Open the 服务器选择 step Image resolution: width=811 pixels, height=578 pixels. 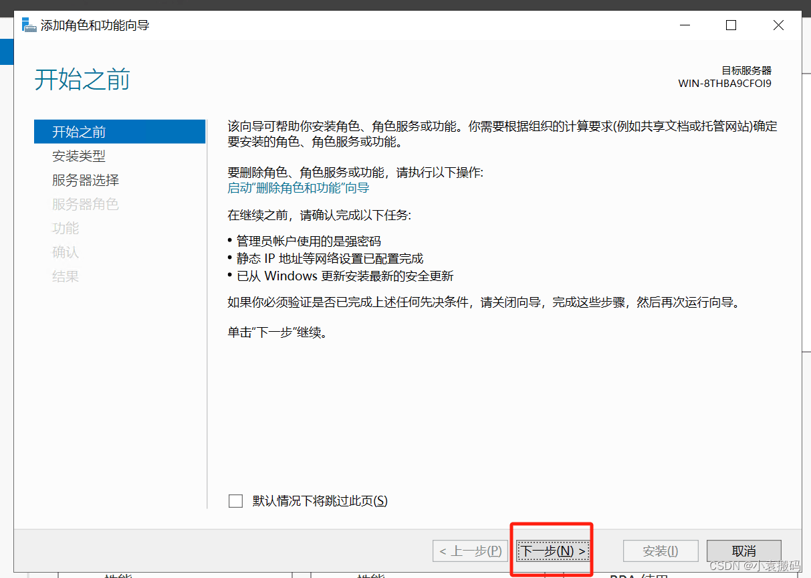point(86,180)
